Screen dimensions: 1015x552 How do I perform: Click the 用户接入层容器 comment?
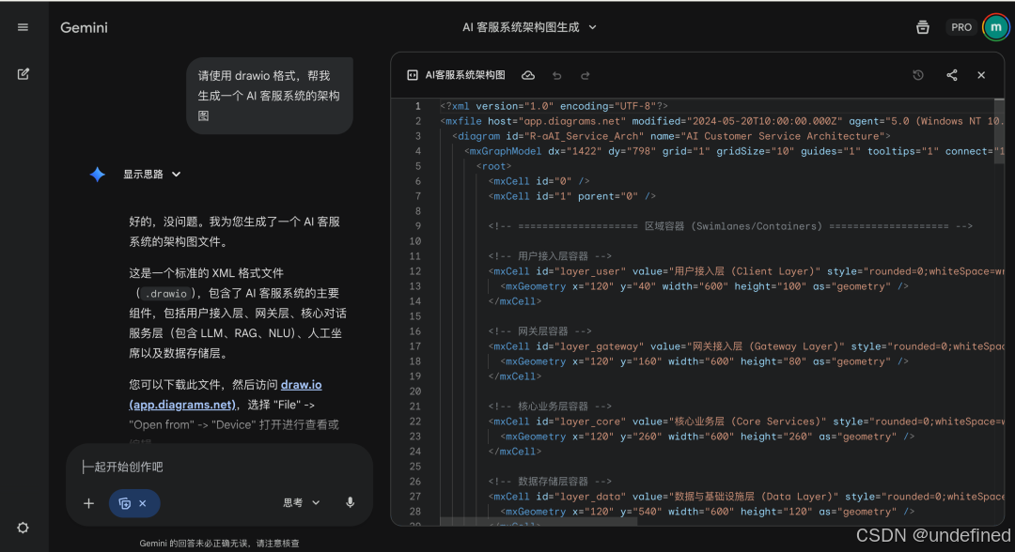(x=550, y=256)
